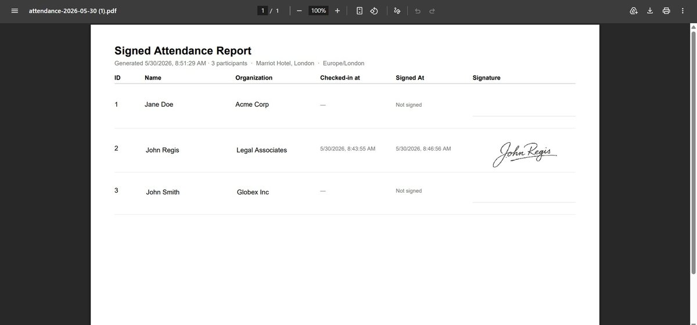The height and width of the screenshot is (325, 697).
Task: Click the Signed At column header
Action: pos(410,77)
